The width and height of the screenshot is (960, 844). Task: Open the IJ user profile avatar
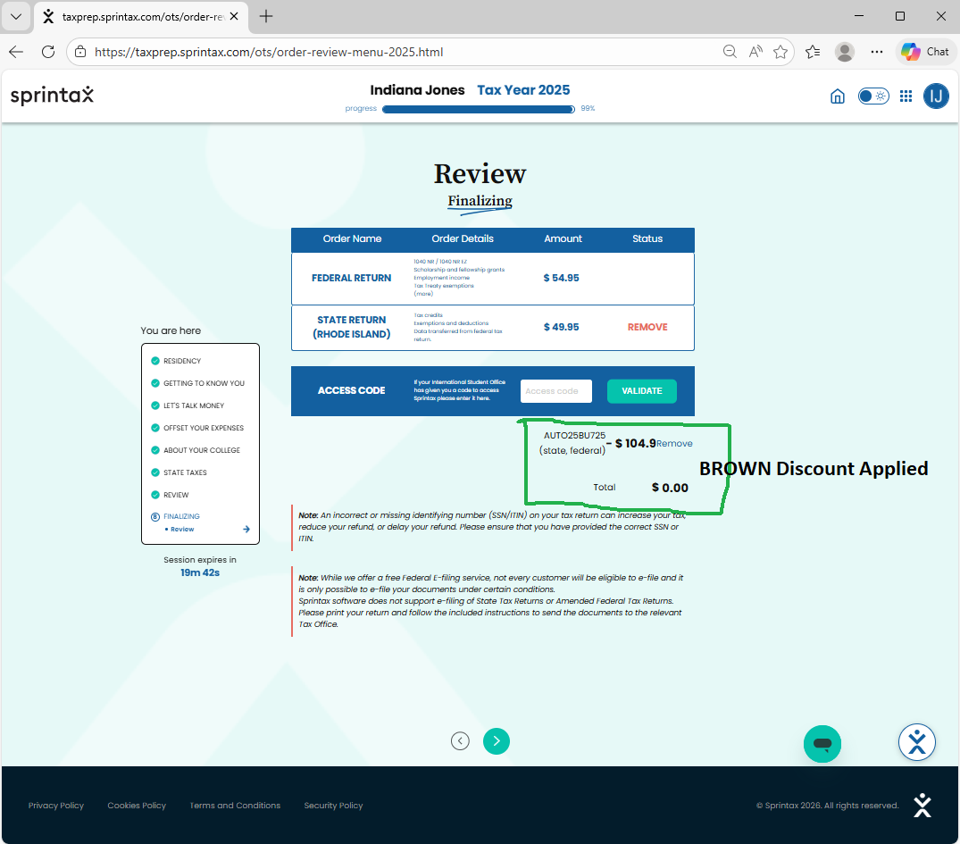point(935,96)
